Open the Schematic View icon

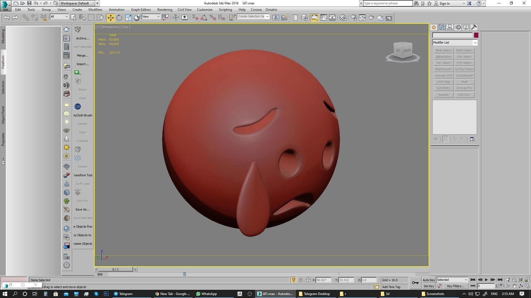(x=332, y=18)
